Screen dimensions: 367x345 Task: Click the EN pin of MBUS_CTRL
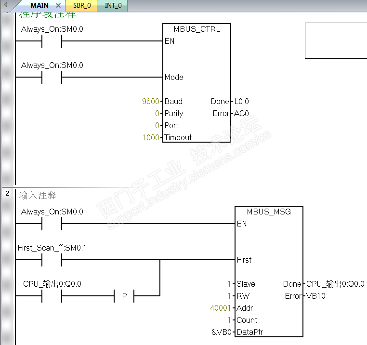pos(170,41)
